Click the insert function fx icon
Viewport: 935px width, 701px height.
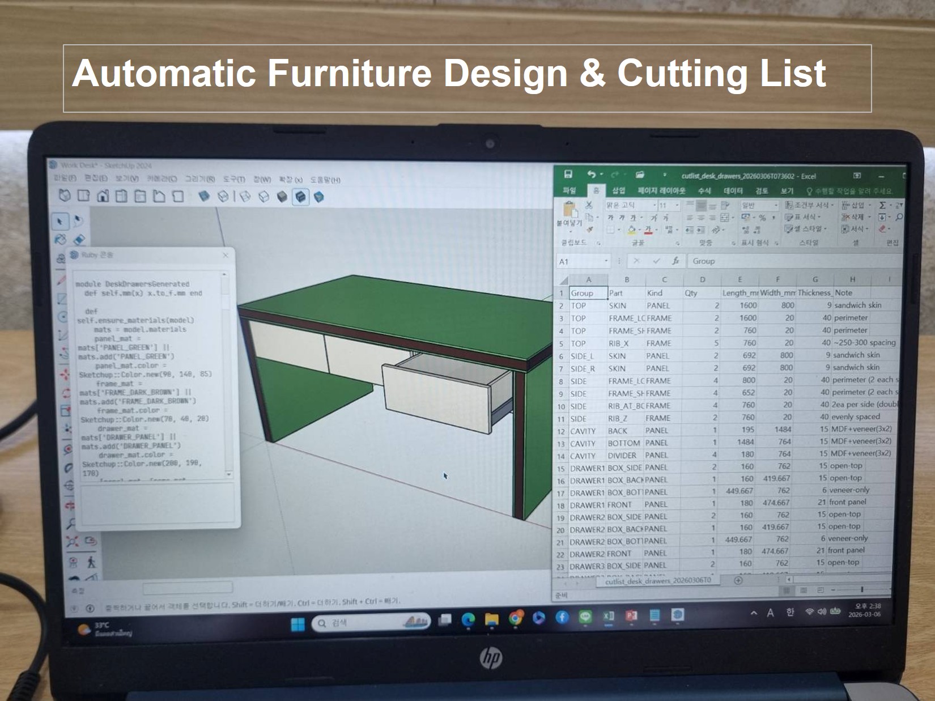(x=675, y=261)
